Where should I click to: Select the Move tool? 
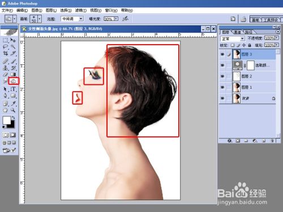tap(13, 40)
